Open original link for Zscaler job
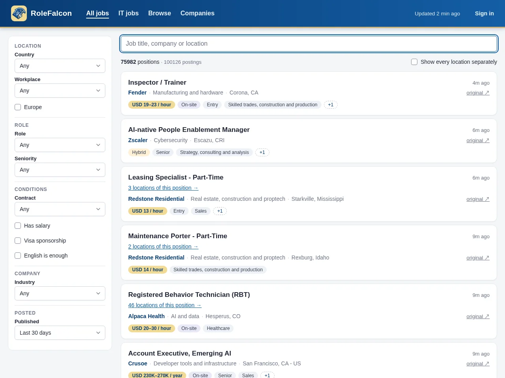Image resolution: width=505 pixels, height=378 pixels. (478, 141)
